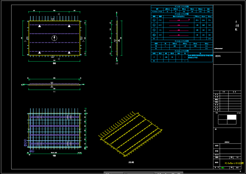The width and height of the screenshot is (246, 174).
Task: Click the "2-2" section label
Action: [x=117, y=64]
